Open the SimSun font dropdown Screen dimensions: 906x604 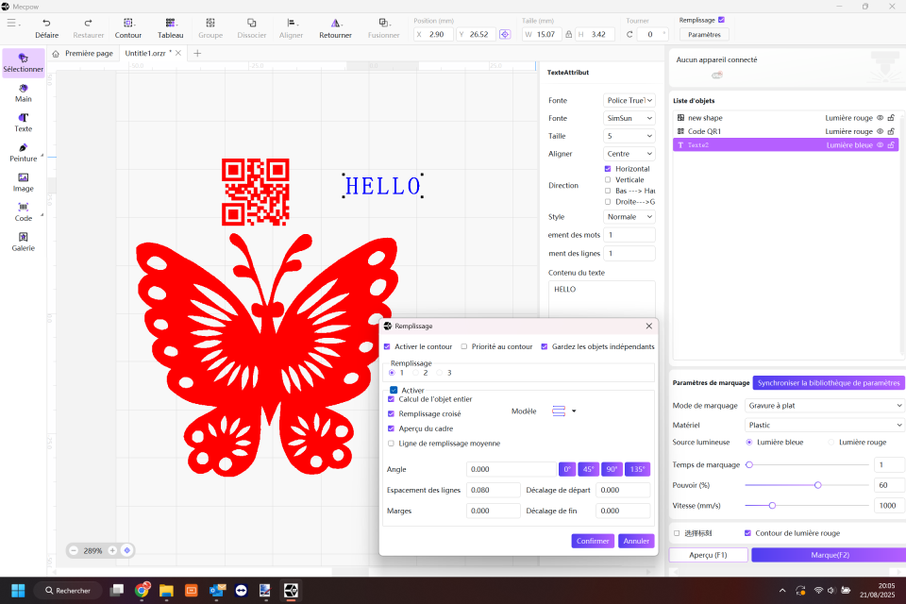point(629,118)
